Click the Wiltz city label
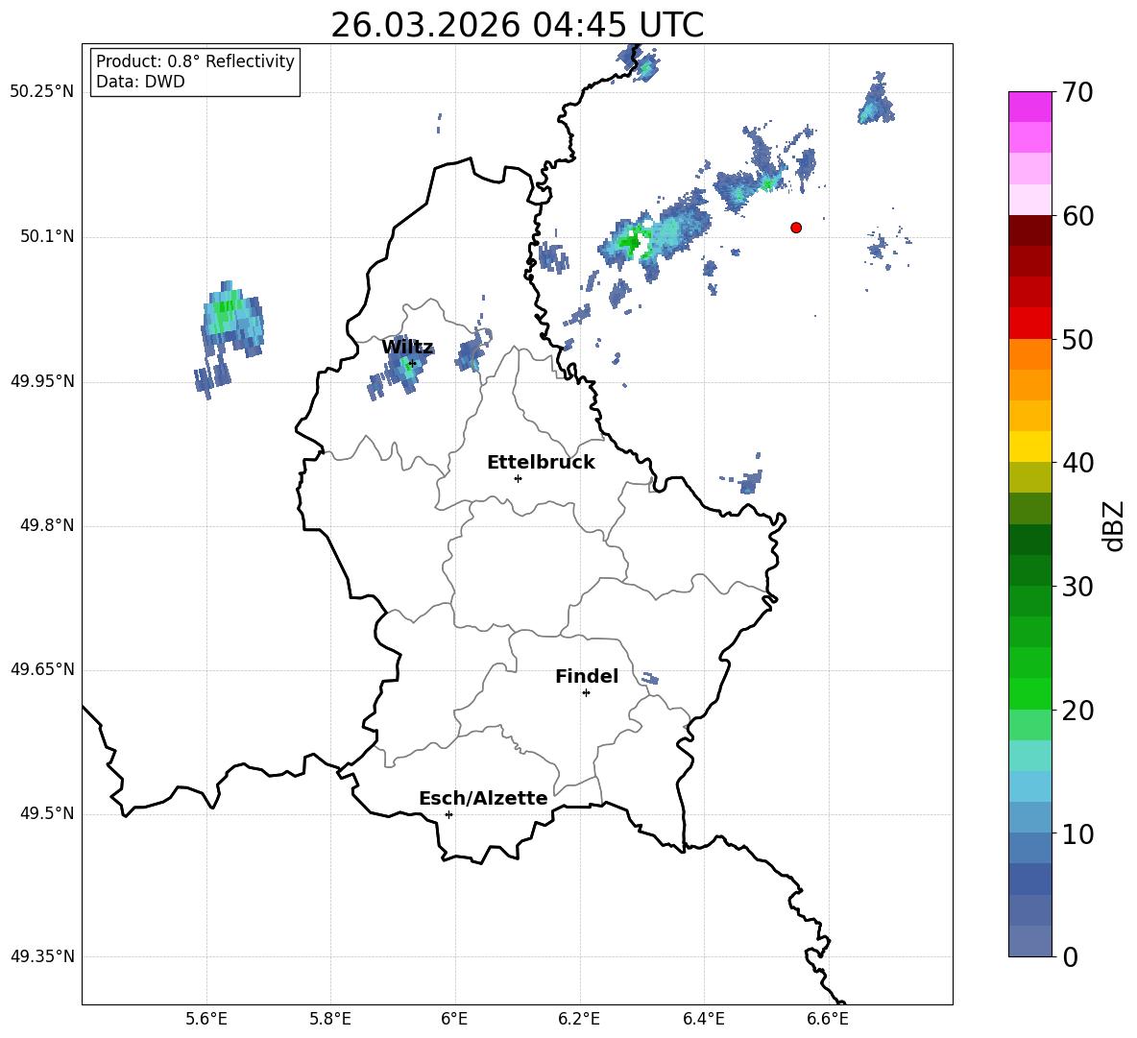The height and width of the screenshot is (1038, 1137). point(407,348)
